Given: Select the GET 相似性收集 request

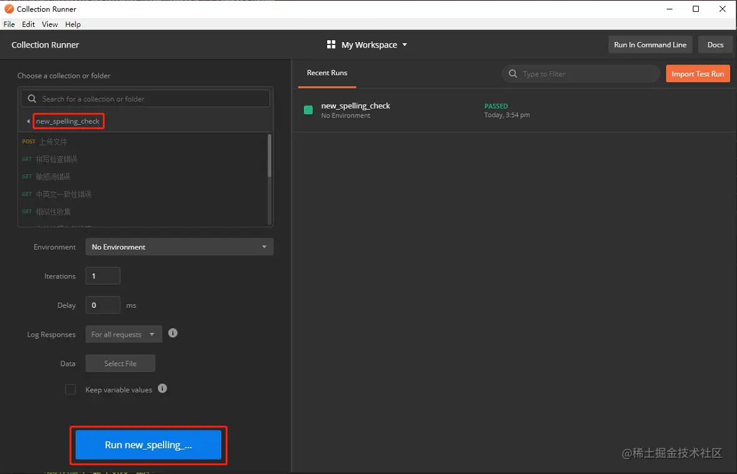Looking at the screenshot, I should (x=143, y=212).
